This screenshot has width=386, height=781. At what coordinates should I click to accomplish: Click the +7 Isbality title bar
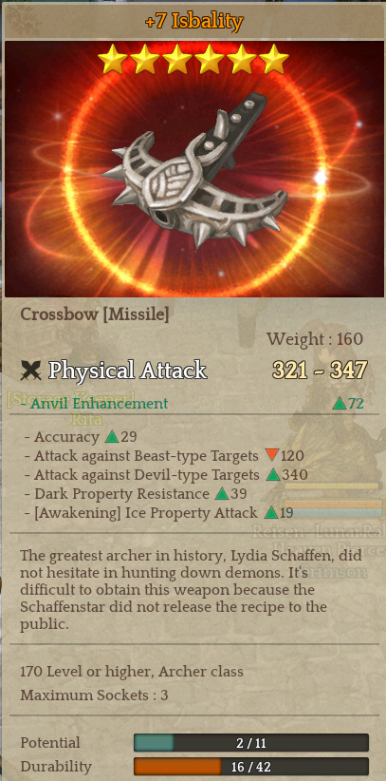coord(194,21)
